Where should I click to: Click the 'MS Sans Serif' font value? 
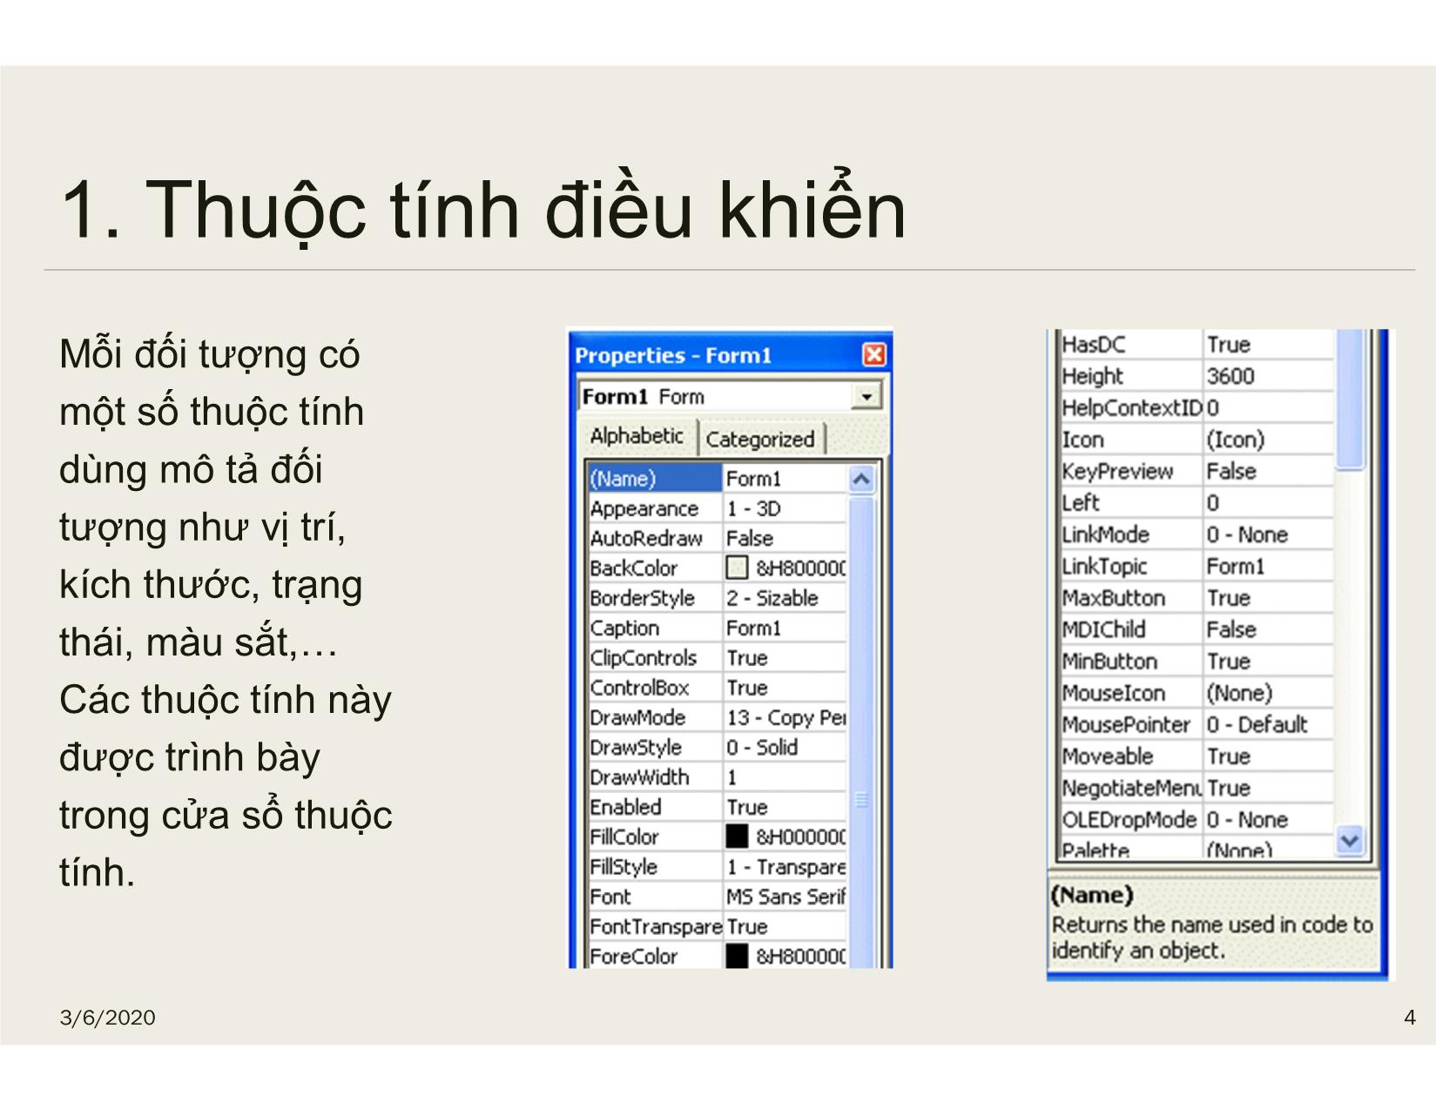click(785, 897)
